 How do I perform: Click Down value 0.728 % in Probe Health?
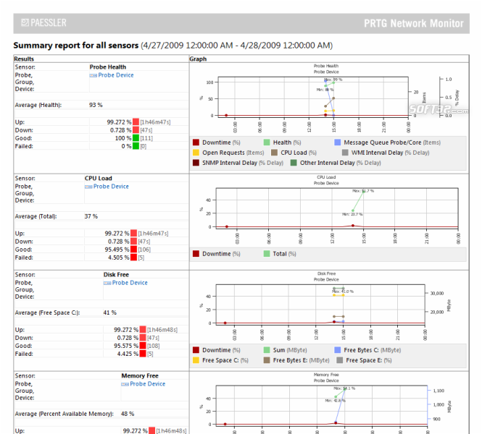pos(121,130)
